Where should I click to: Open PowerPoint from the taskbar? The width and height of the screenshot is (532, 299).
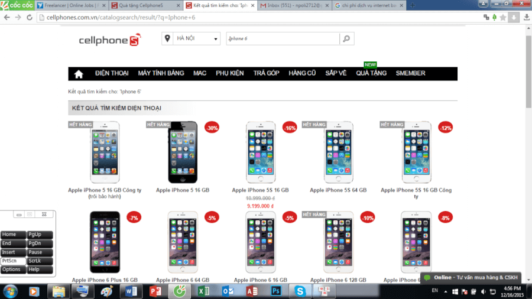click(155, 291)
